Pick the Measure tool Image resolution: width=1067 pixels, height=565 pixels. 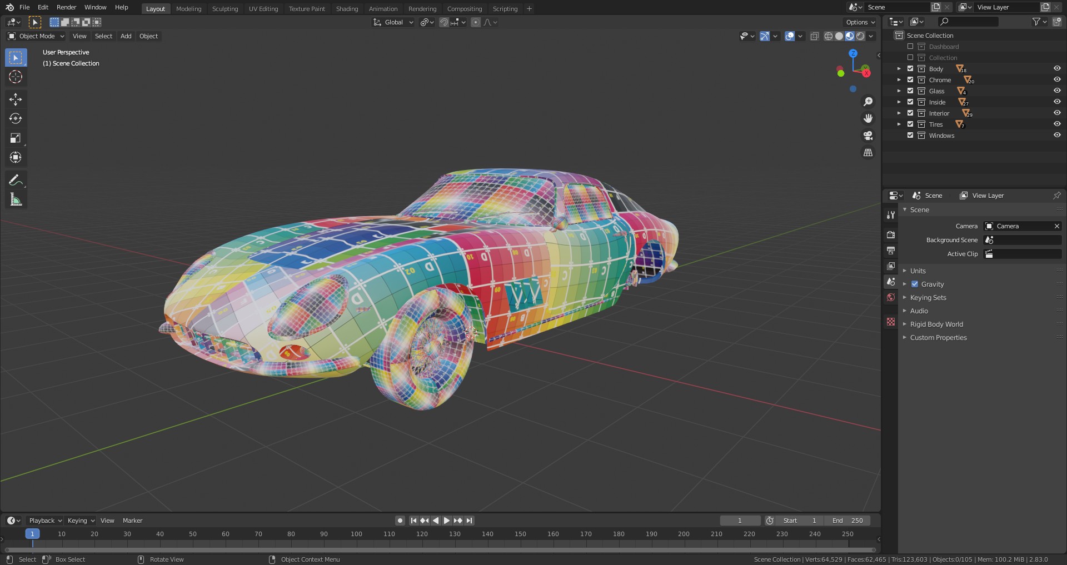pos(16,199)
